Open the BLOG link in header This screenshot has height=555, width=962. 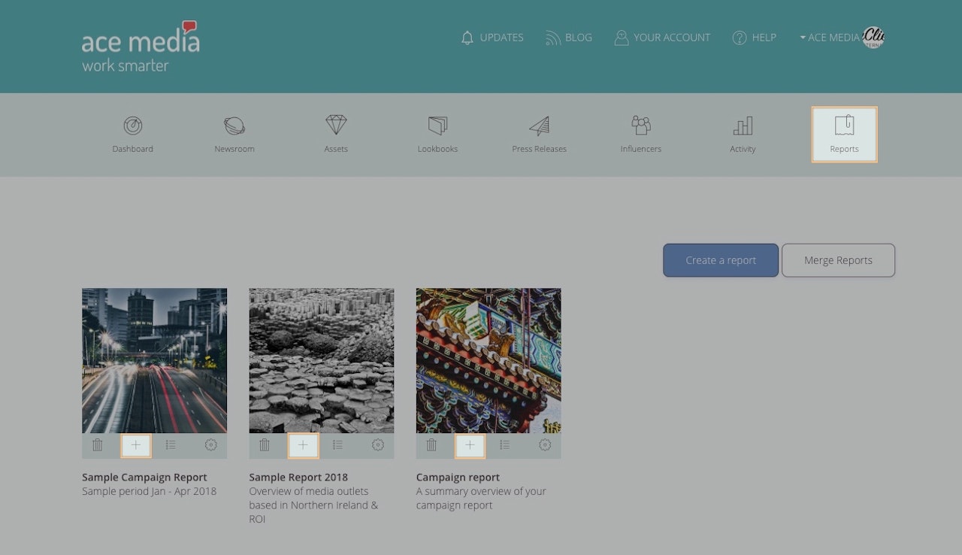click(x=569, y=38)
